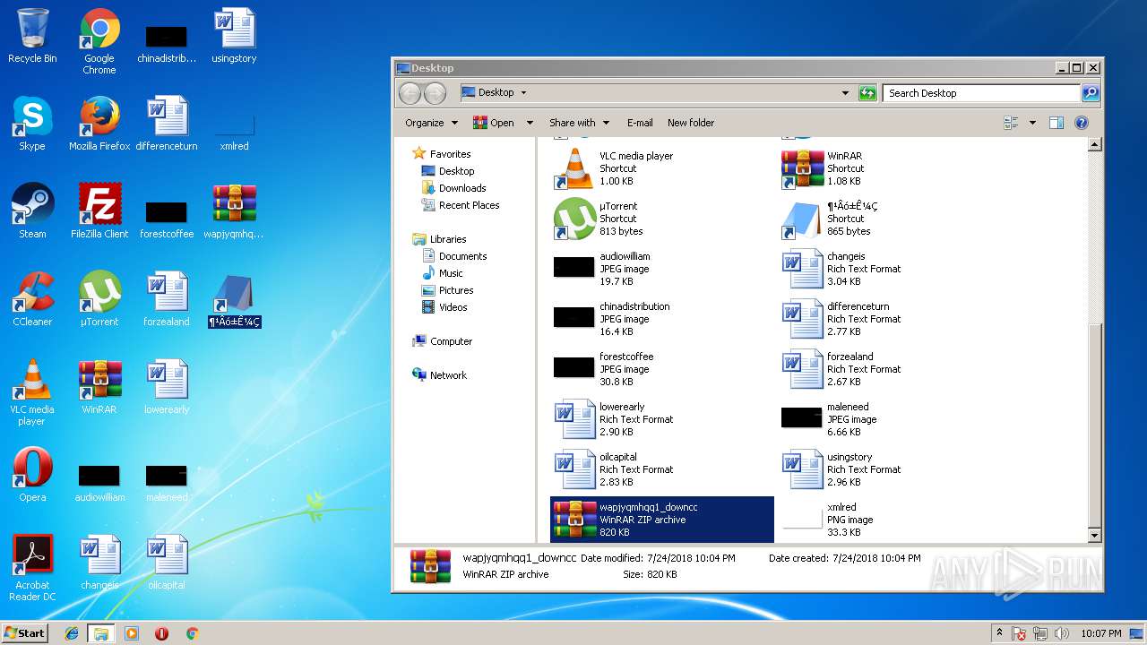Screen dimensions: 1147x645
Task: Launch FileZilla Client desktop shortcut
Action: 99,212
